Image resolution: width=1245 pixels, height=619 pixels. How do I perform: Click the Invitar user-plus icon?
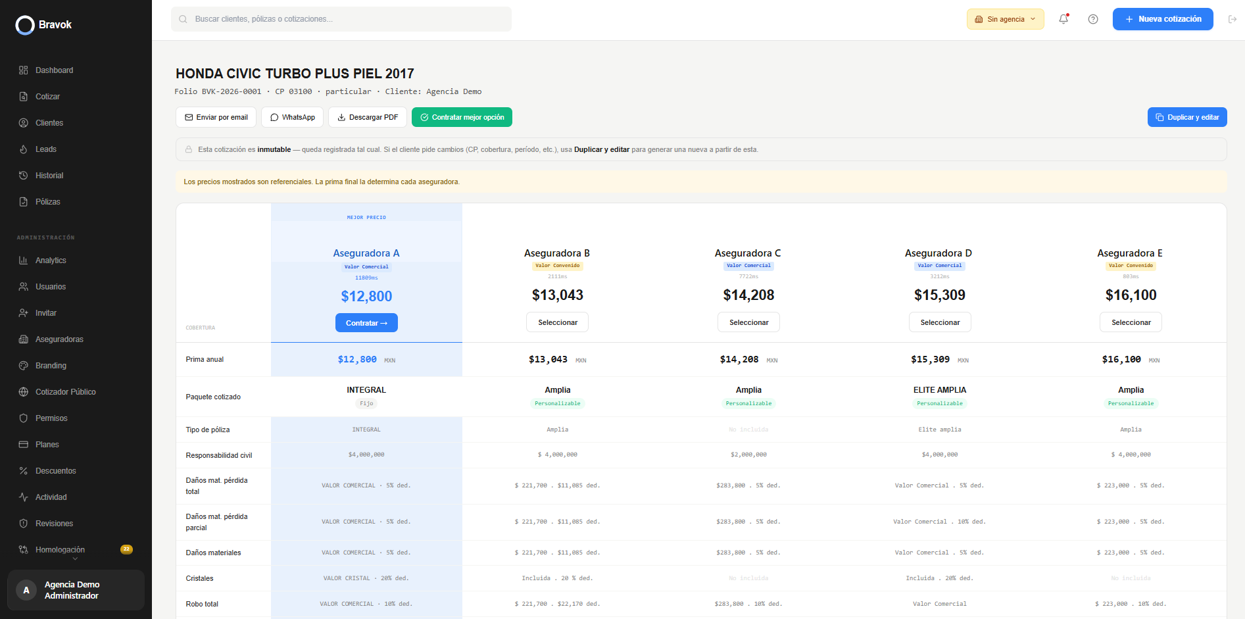(x=24, y=313)
